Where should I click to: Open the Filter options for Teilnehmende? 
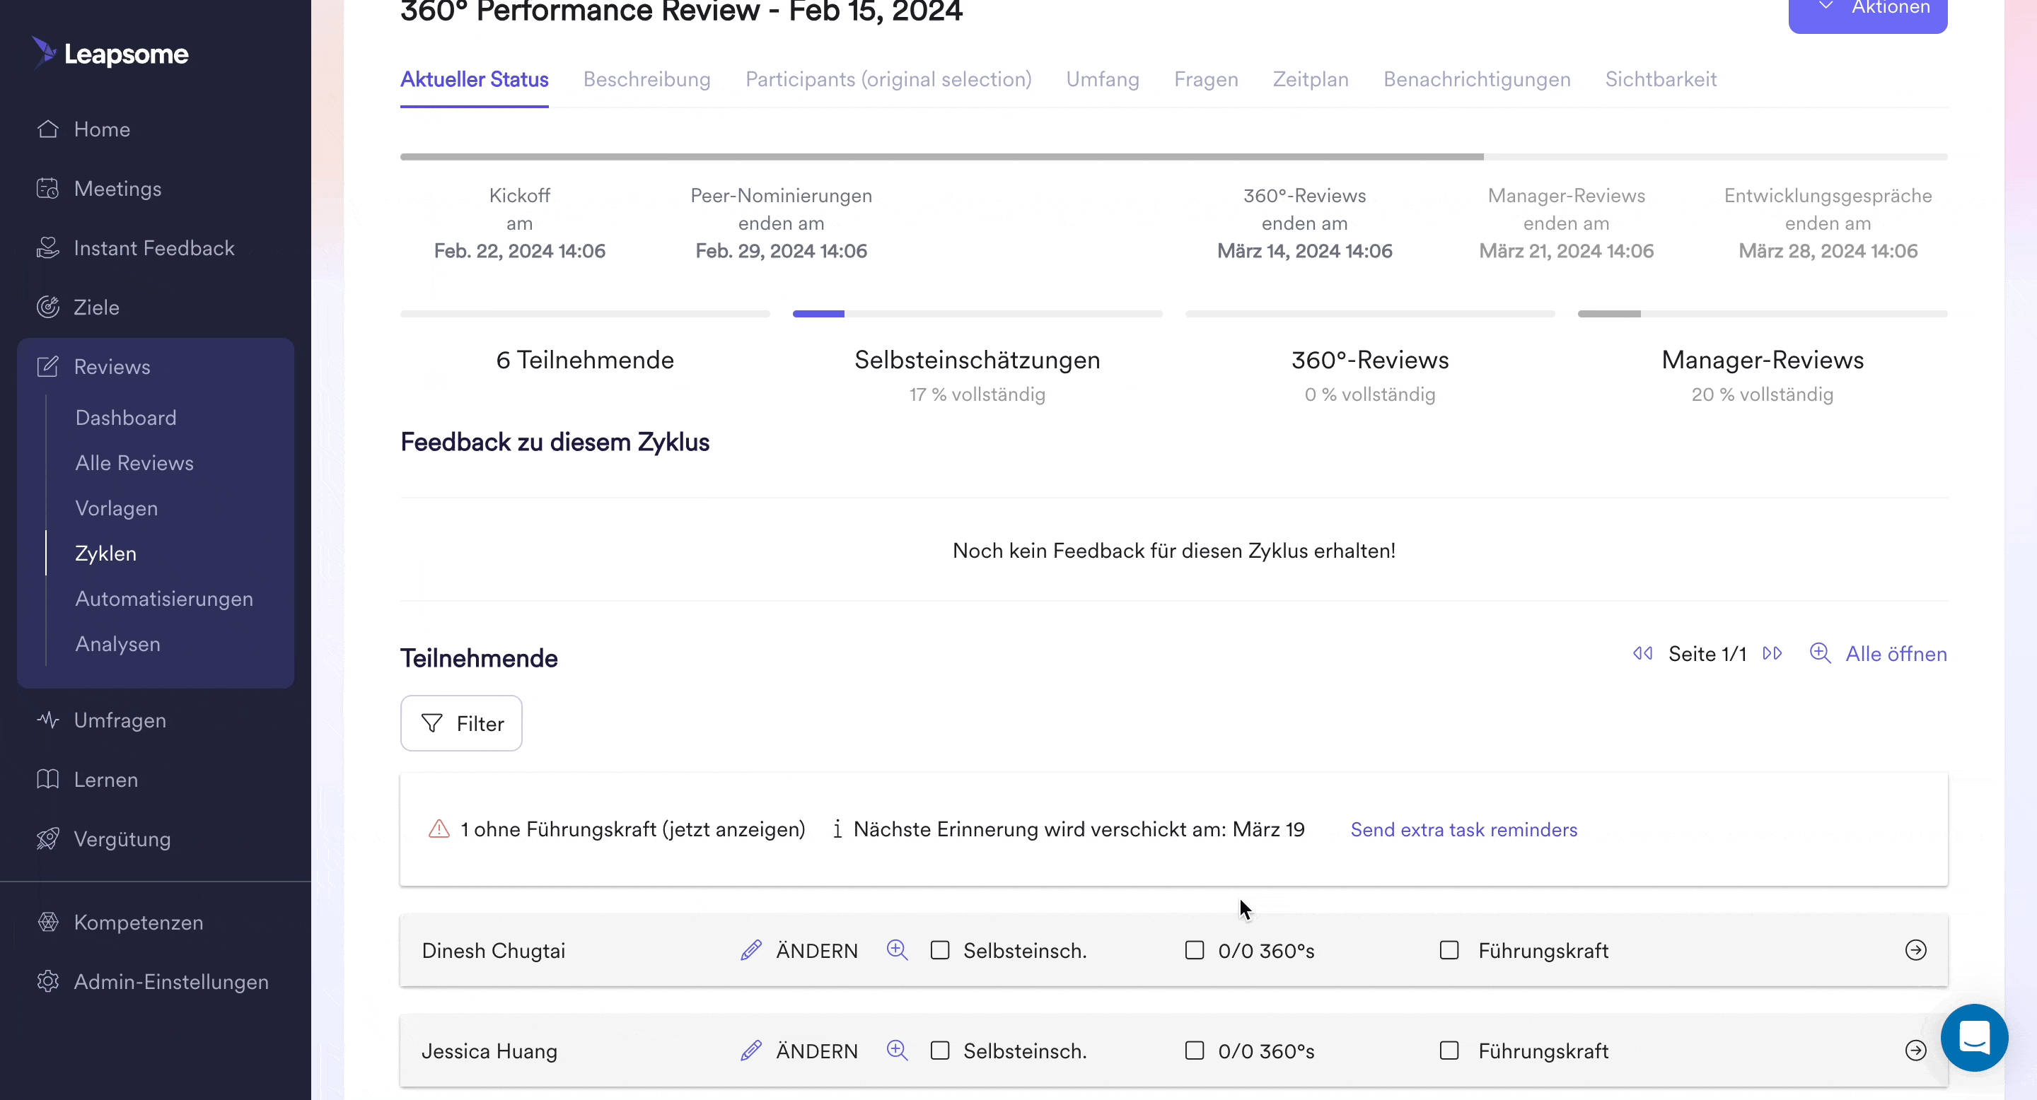pos(461,723)
